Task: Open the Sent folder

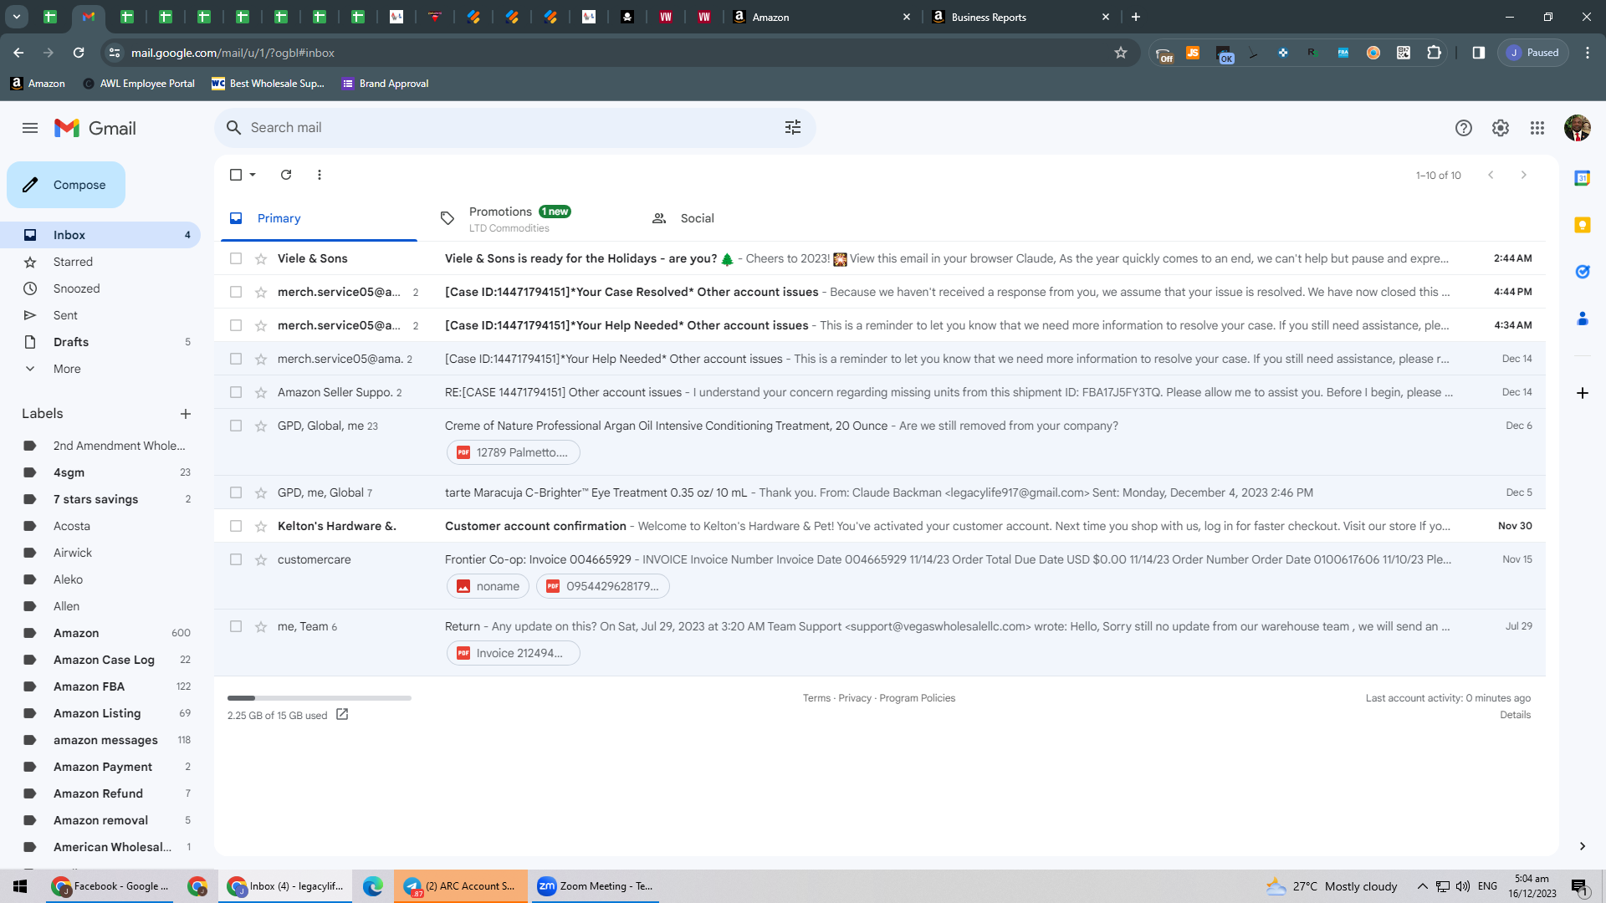Action: [100, 315]
